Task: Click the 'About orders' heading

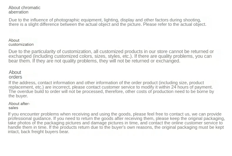Action: coord(15,74)
